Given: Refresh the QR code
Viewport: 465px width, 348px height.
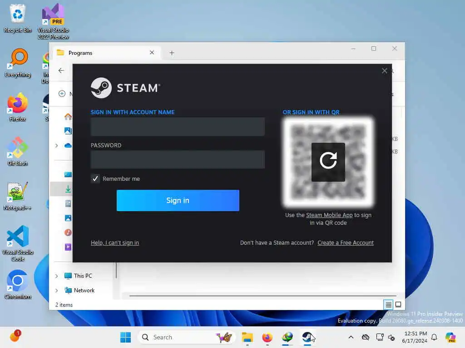Looking at the screenshot, I should coord(328,162).
